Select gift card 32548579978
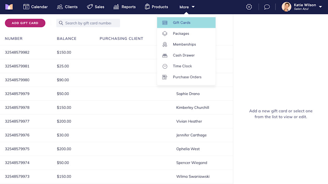Image resolution: width=328 pixels, height=184 pixels. [x=17, y=107]
